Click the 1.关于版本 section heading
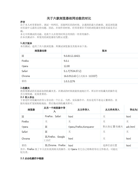This screenshot has width=138, height=179. (26, 43)
